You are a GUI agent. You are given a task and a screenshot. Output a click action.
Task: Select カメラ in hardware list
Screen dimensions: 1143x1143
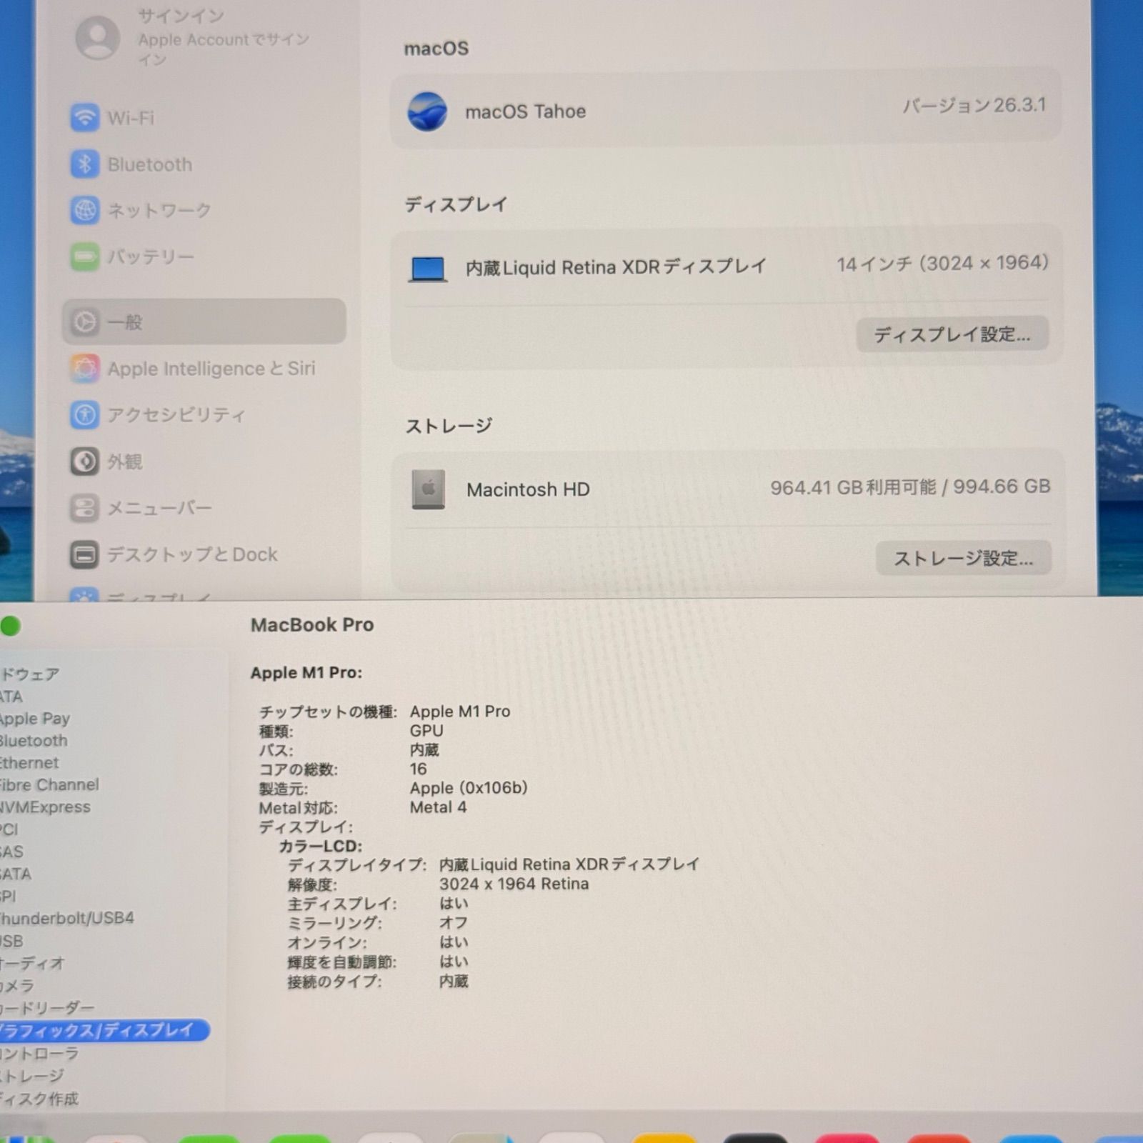(18, 986)
